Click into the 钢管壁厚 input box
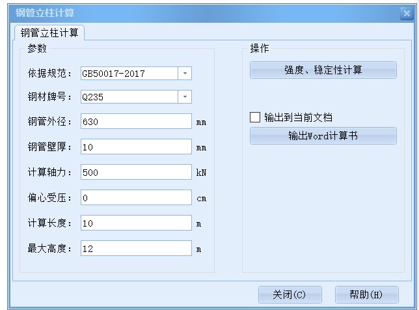Screen dimensions: 419x310 pos(136,147)
